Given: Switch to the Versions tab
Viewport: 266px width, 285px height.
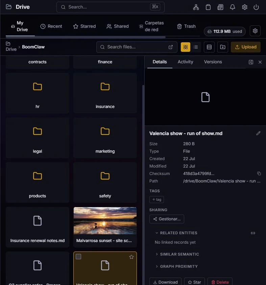Looking at the screenshot, I should tap(213, 62).
